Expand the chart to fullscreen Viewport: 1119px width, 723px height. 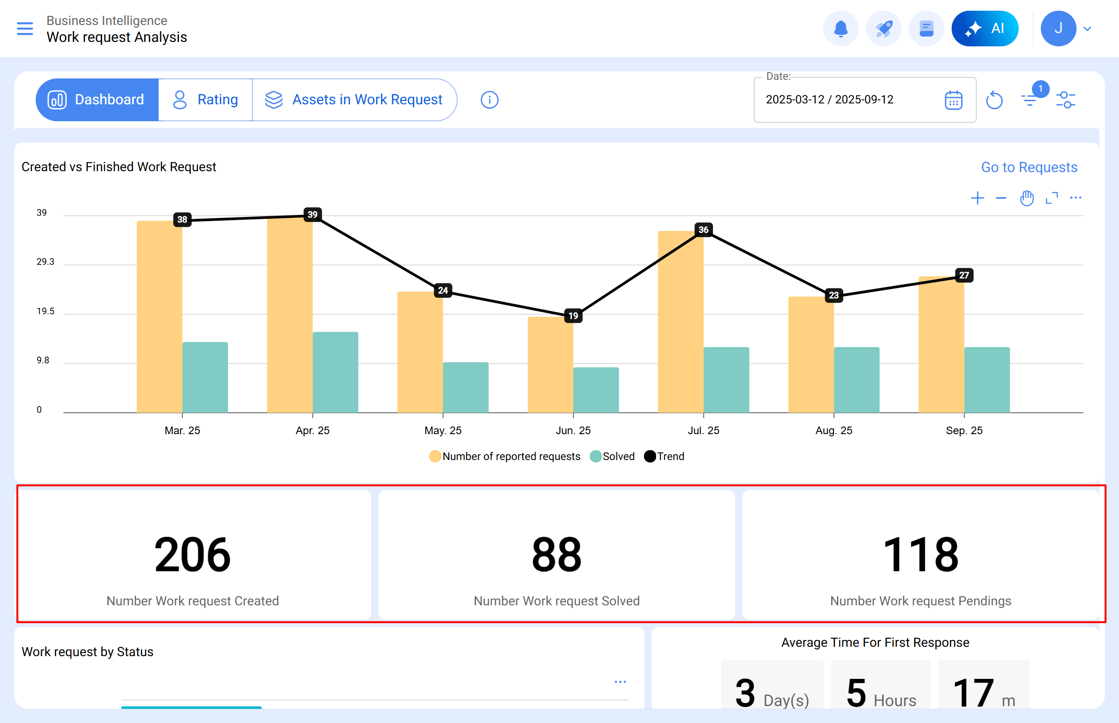[1052, 197]
